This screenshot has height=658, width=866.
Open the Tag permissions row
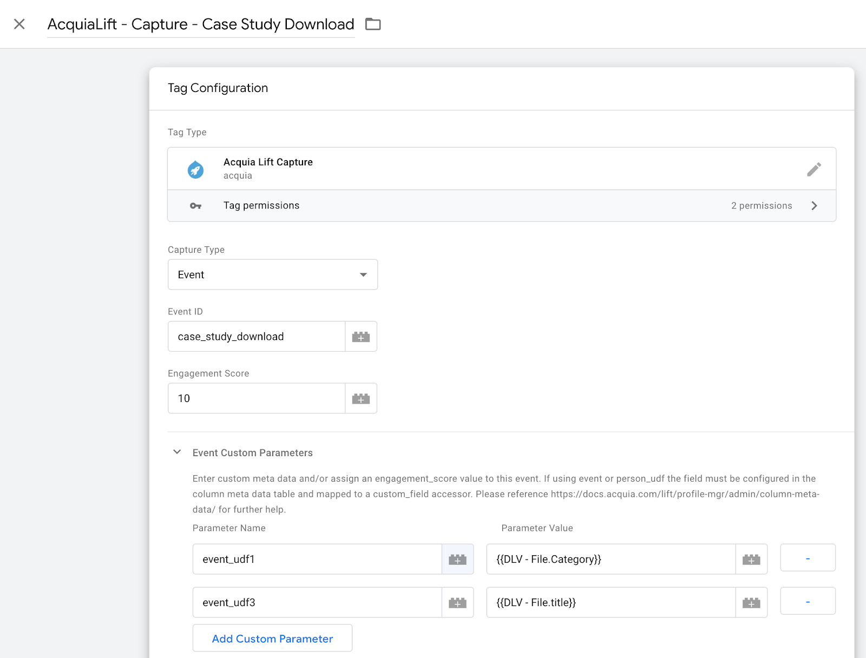[502, 206]
